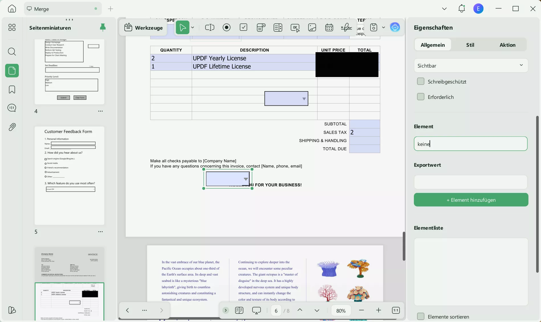Select the Checkbox form field tool

tap(244, 27)
